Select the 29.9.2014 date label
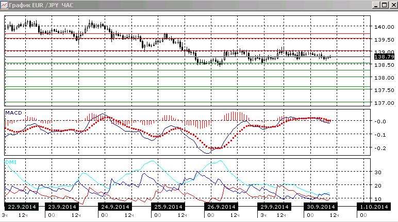Viewport: 398px width, 222px height. [274, 207]
